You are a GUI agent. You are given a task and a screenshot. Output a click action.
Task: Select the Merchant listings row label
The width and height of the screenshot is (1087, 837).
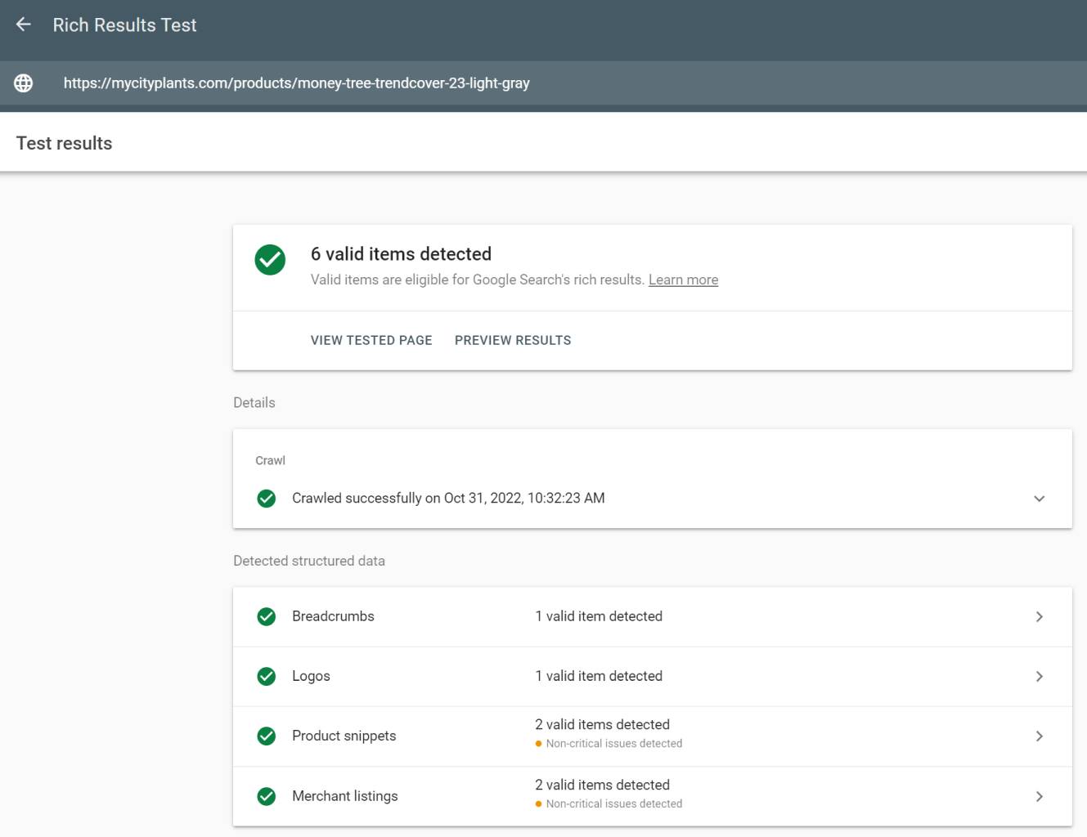[345, 796]
